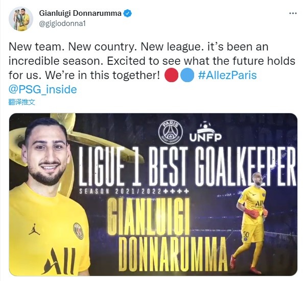Open the @PSG_inside mention
This screenshot has width=304, height=281.
click(x=42, y=90)
